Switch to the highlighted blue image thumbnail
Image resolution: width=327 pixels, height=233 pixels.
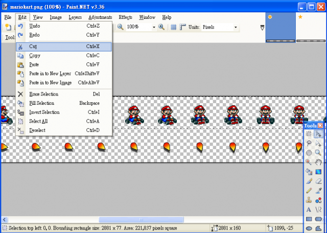coord(281,27)
